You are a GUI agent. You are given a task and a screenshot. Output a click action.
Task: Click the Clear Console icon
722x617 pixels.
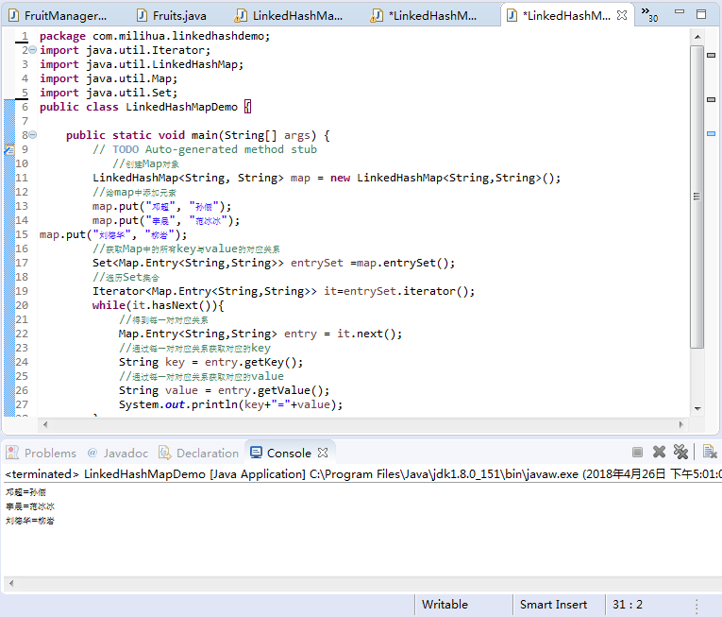click(710, 452)
